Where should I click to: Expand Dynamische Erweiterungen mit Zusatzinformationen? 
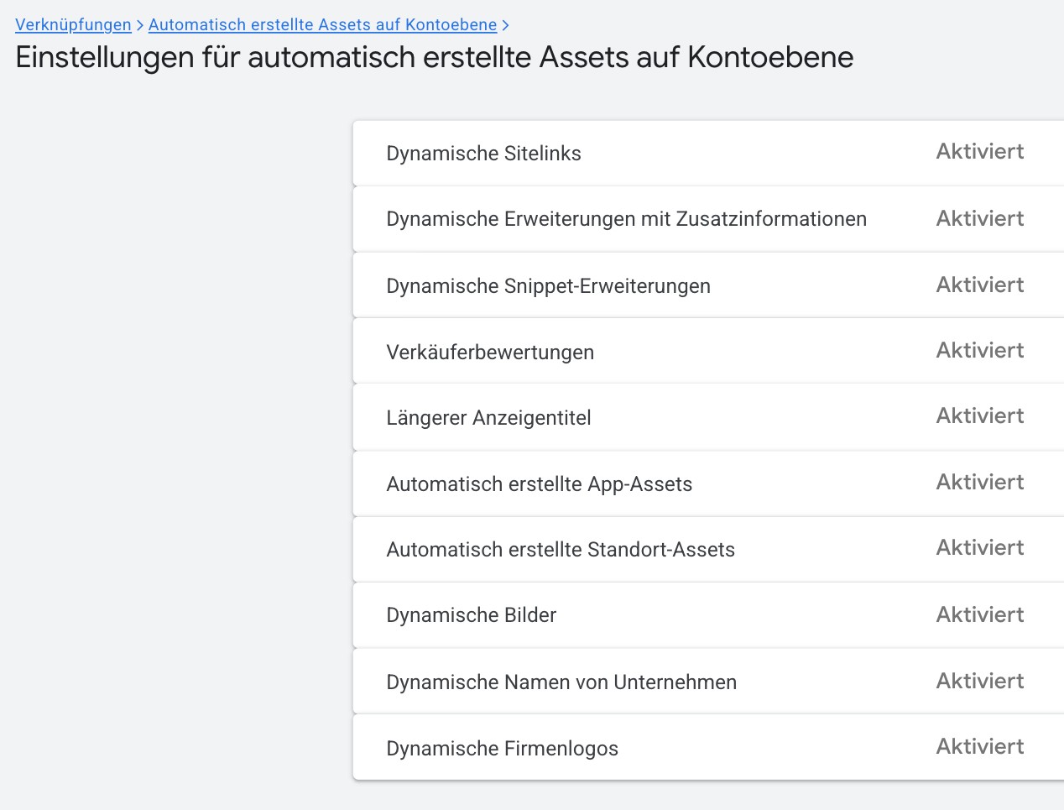tap(626, 218)
